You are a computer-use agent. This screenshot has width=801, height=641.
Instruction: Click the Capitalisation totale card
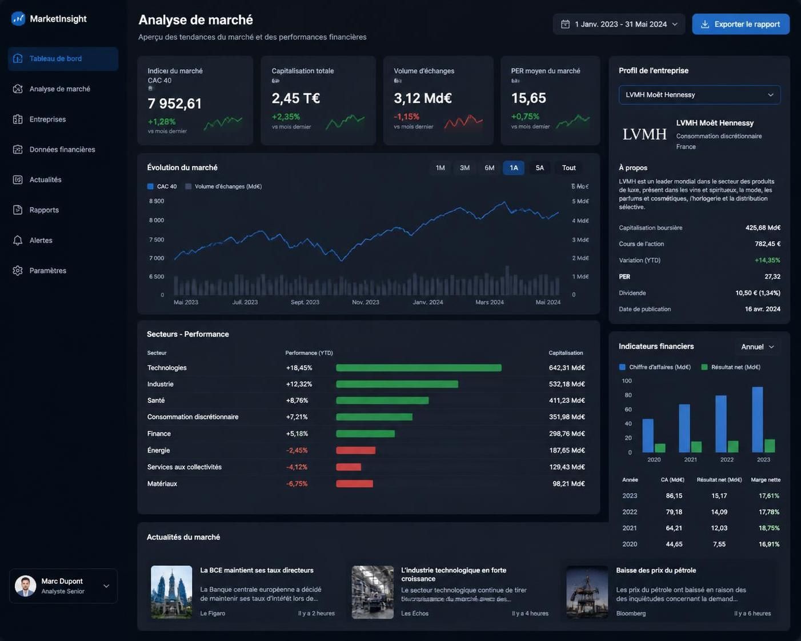coord(318,101)
